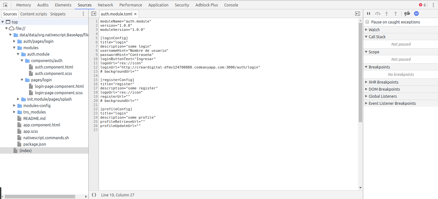
Task: Collapse the top frame tree node
Action: [x=3, y=22]
